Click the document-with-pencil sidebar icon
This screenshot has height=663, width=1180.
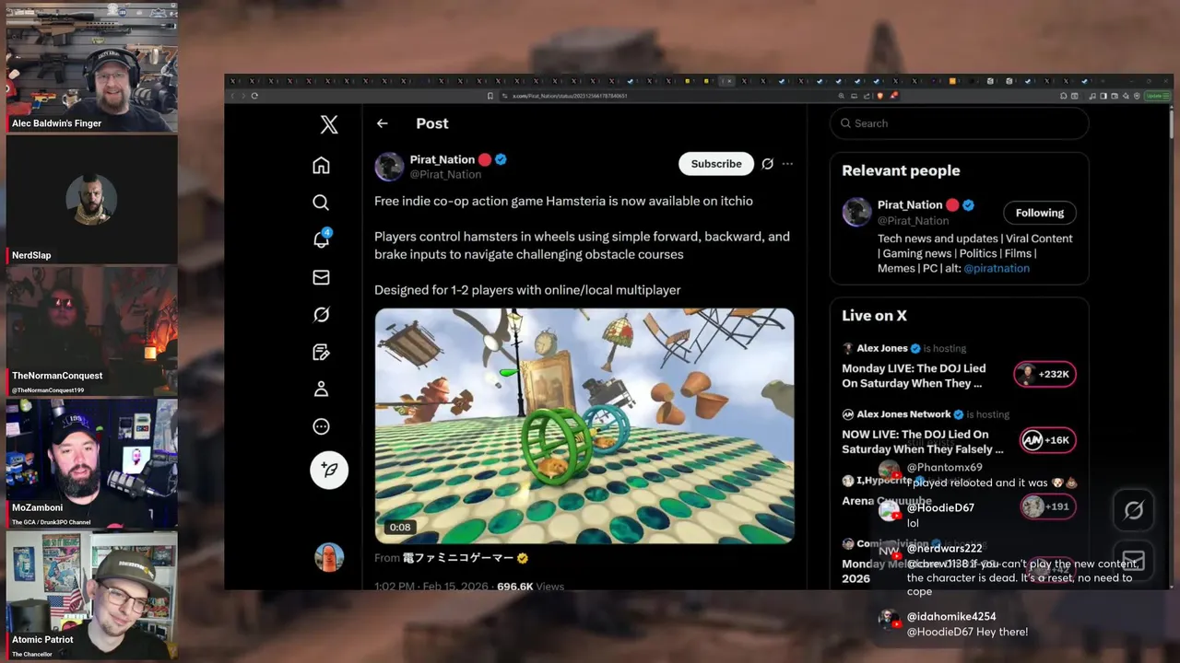(x=321, y=352)
